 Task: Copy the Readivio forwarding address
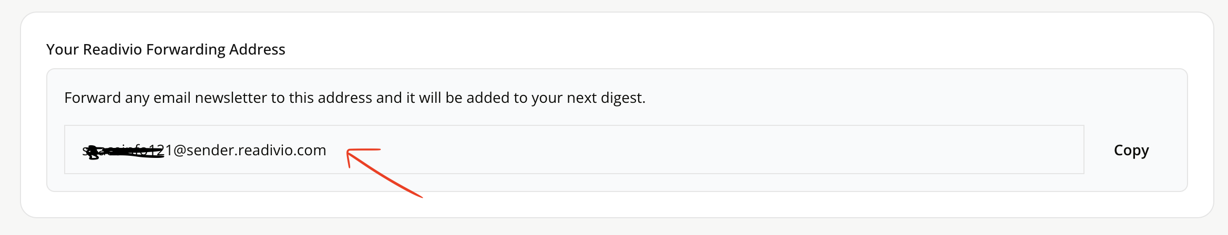tap(1131, 150)
